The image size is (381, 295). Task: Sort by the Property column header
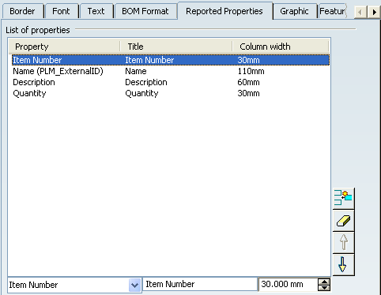pyautogui.click(x=64, y=47)
